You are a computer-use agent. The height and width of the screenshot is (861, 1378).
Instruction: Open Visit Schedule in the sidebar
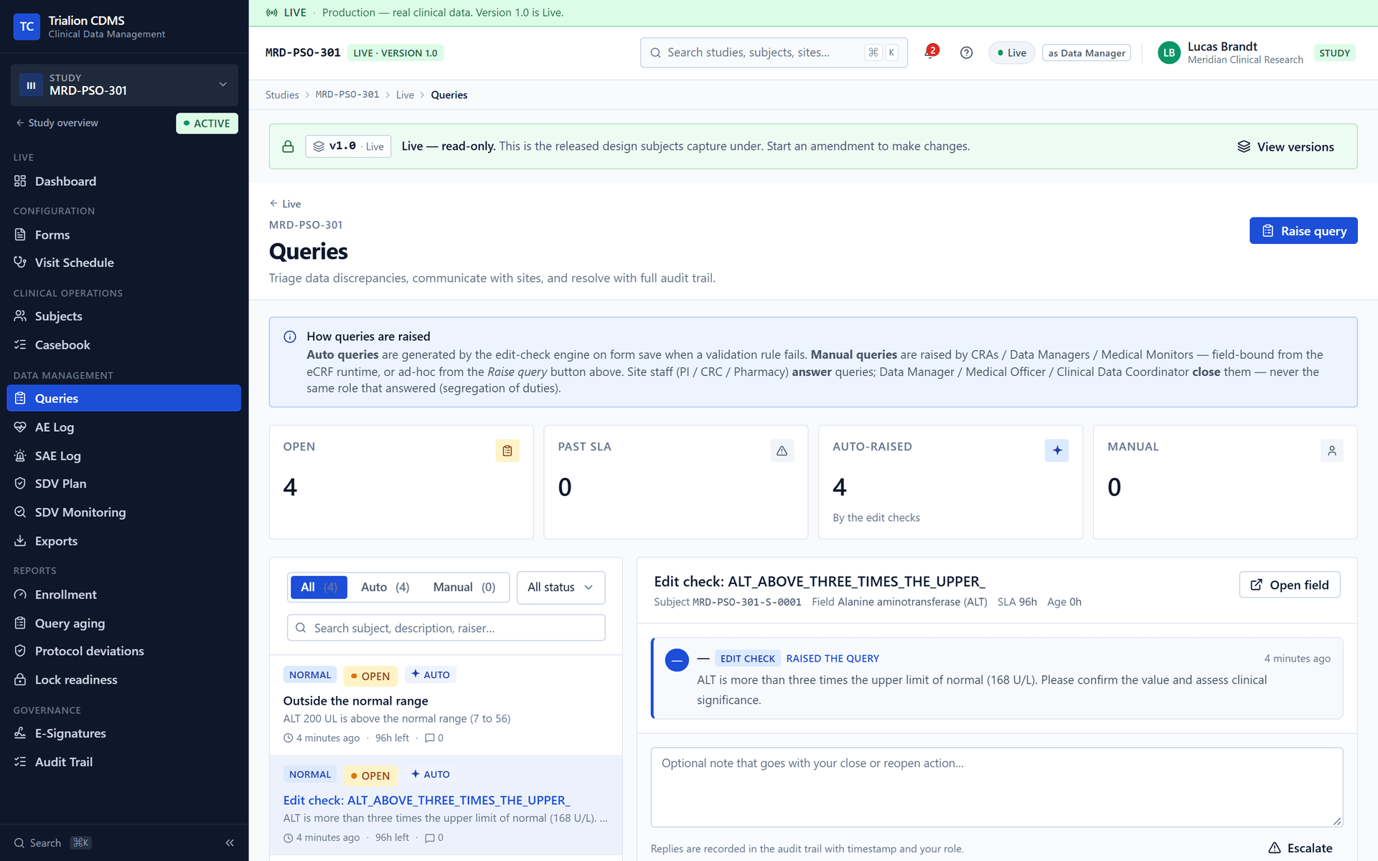[123, 263]
